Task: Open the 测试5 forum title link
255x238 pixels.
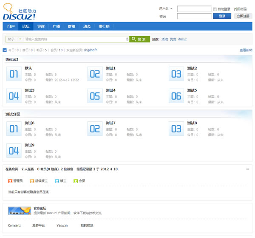Action: (x=192, y=90)
